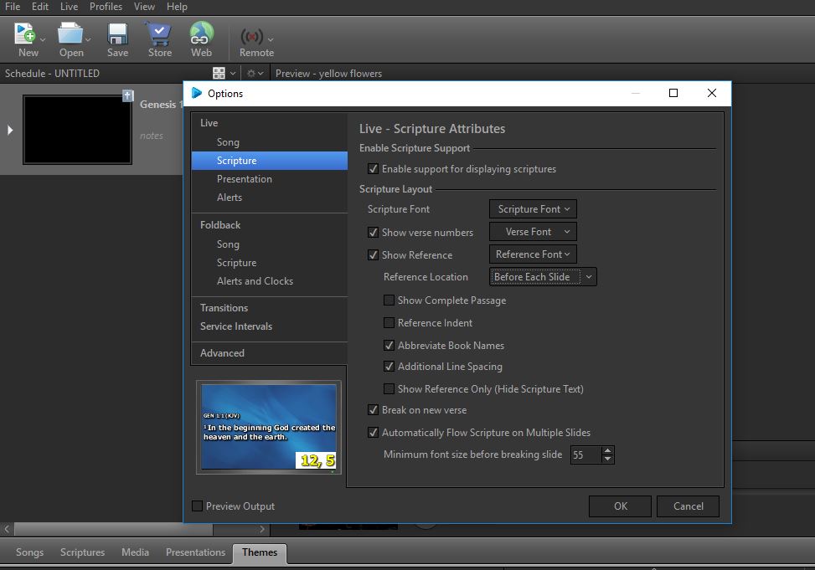Open a file with Open icon
This screenshot has height=570, width=815.
tap(70, 35)
